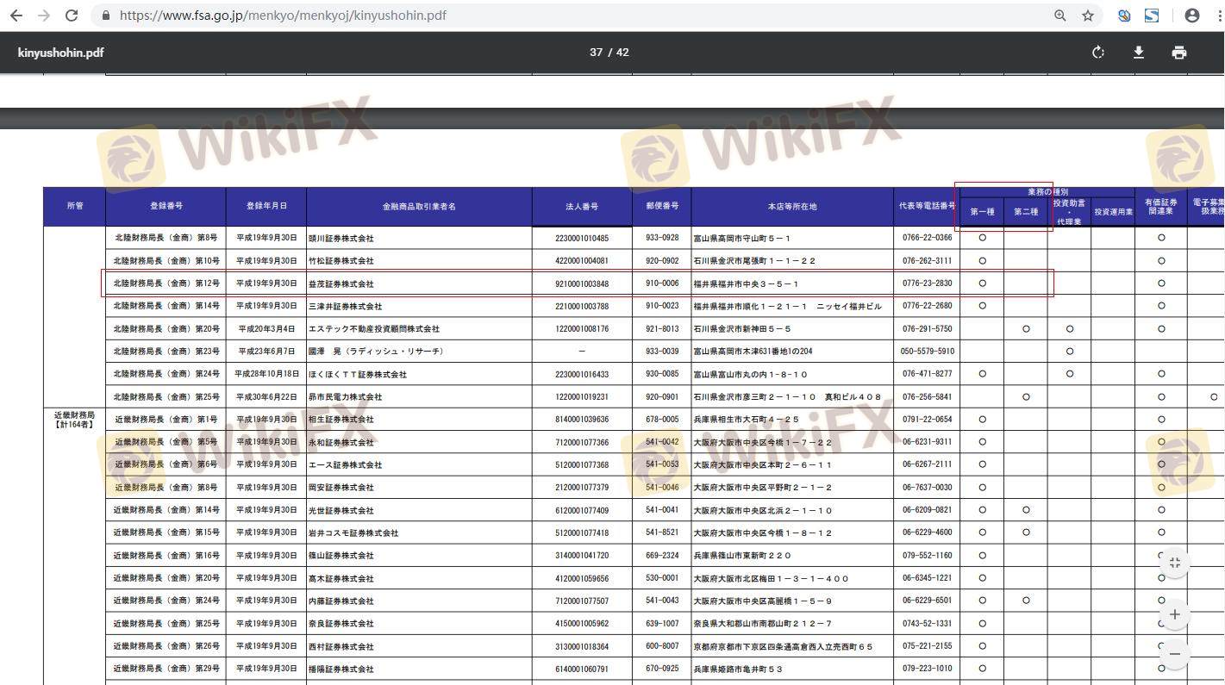Click the browser forward arrow

click(44, 16)
